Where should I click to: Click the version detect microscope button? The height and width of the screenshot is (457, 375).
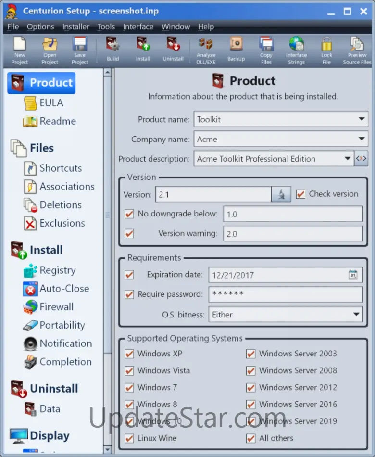click(281, 194)
